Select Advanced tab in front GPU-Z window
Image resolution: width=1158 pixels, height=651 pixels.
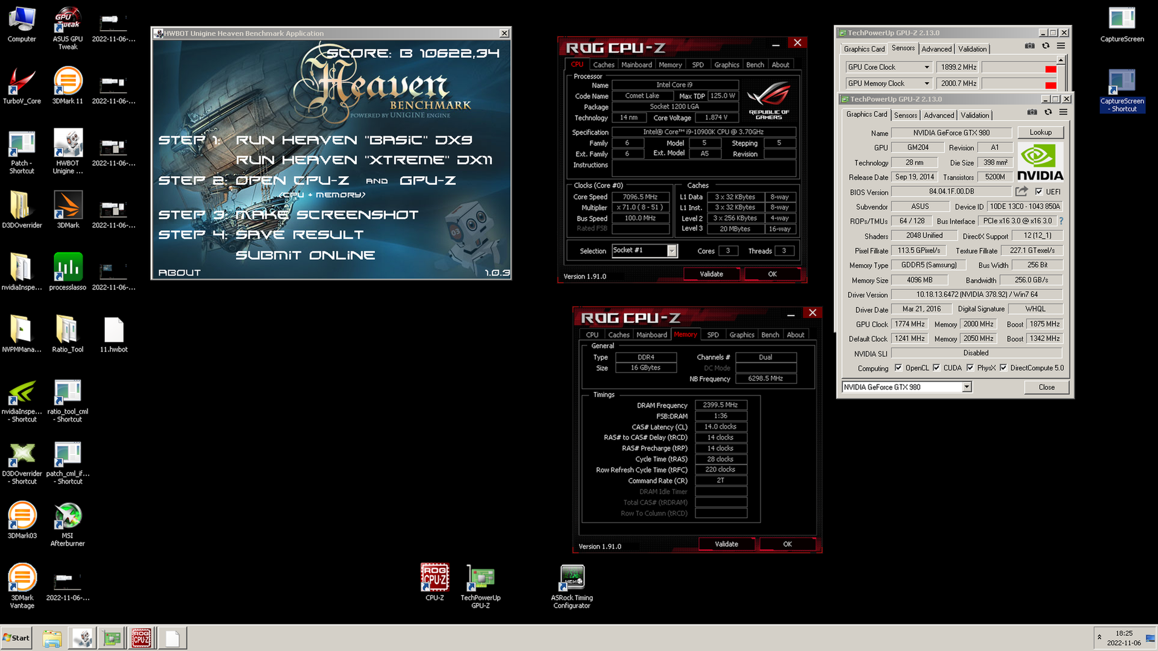click(x=938, y=115)
